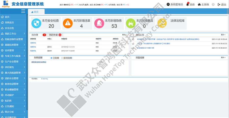Click 评价报告 sidebar gear icon
Image resolution: width=229 pixels, height=118 pixels.
click(x=2, y=67)
